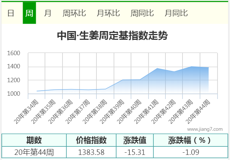Click the 1600 y-axis label
Screen dimensions: 230x160
(x=14, y=53)
